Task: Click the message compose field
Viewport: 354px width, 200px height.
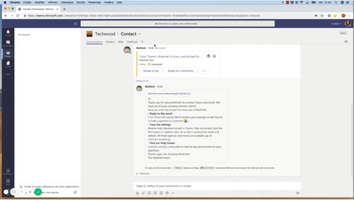Action: tap(217, 186)
